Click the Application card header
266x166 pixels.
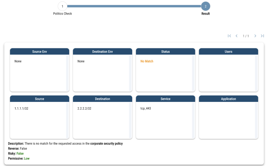pos(229,99)
